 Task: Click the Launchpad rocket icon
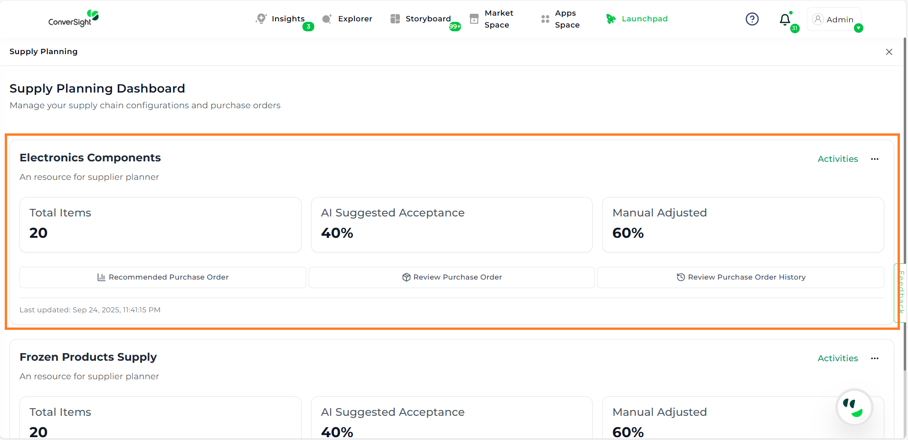[611, 19]
